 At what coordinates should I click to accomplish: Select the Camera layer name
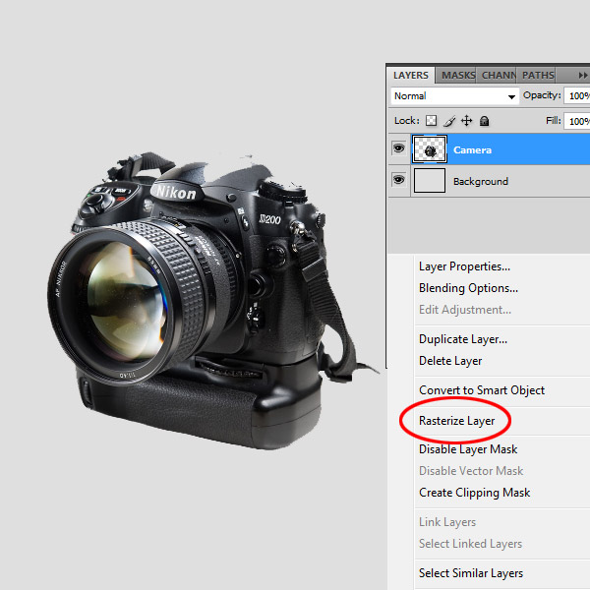[x=472, y=150]
